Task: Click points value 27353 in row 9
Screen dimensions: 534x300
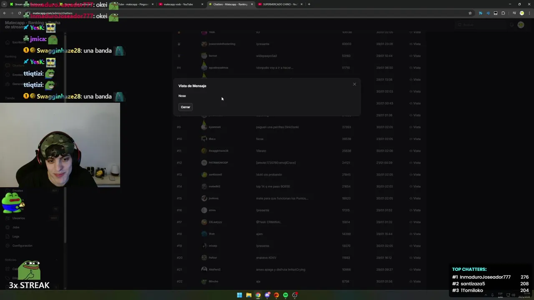Action: coord(346,127)
